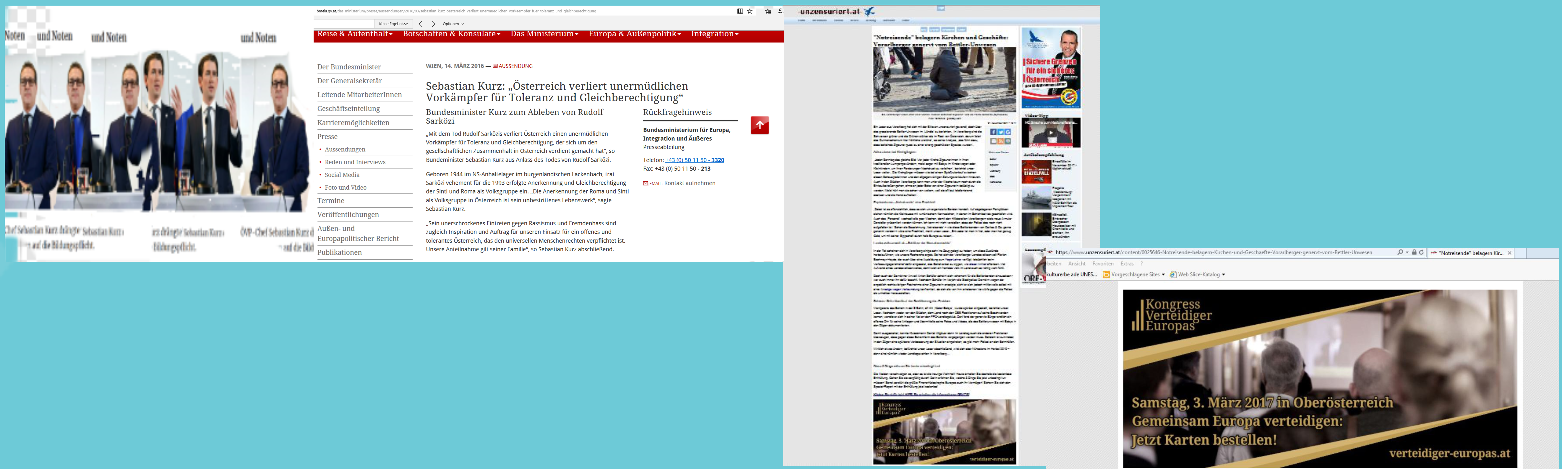Click the red scroll-to-top arrow button
This screenshot has width=1562, height=469.
[759, 125]
